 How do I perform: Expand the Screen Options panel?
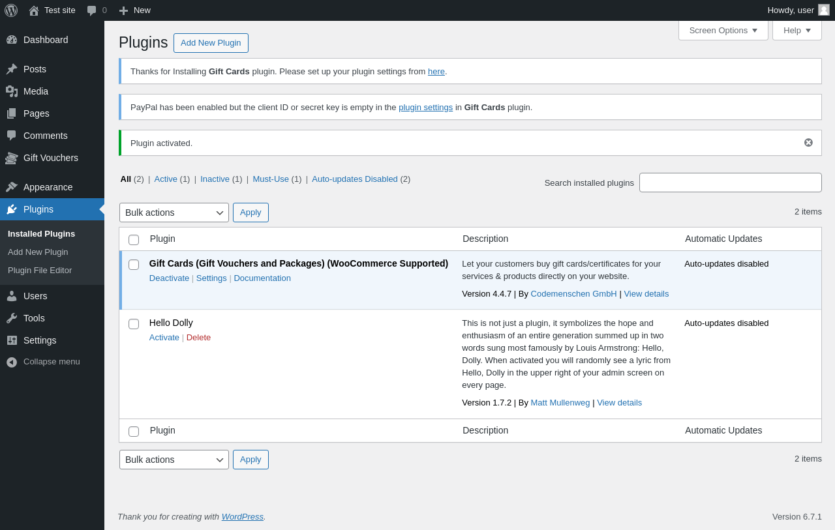point(723,30)
